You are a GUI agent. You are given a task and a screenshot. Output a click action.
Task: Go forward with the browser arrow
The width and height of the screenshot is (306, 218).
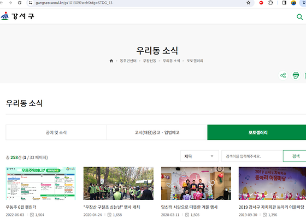pos(10,3)
